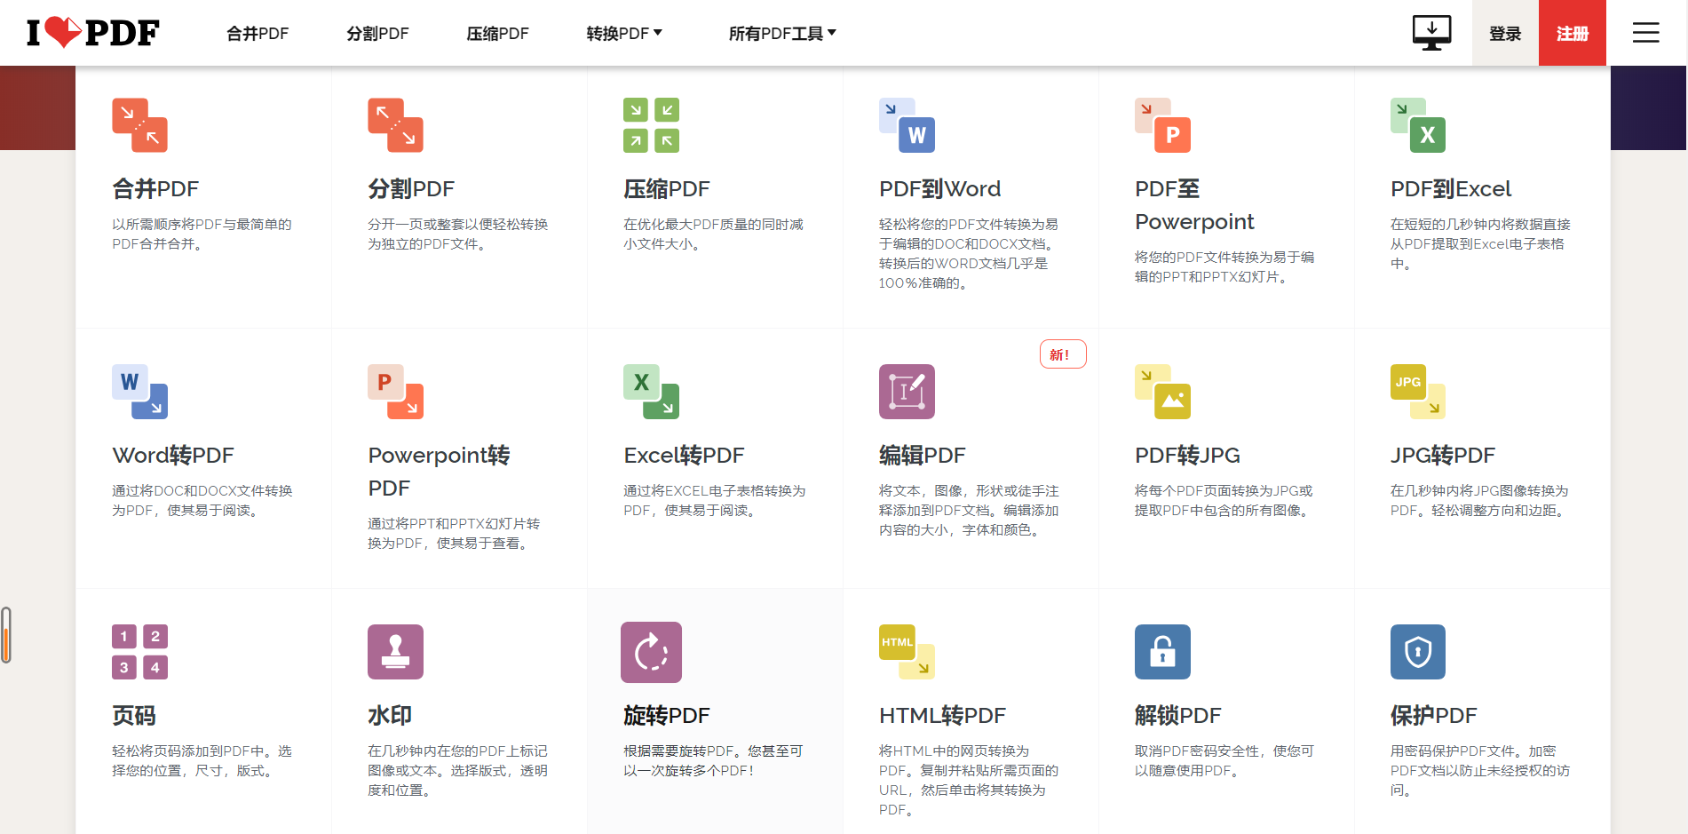Open the hamburger menu in the header
The height and width of the screenshot is (834, 1688).
click(1645, 33)
